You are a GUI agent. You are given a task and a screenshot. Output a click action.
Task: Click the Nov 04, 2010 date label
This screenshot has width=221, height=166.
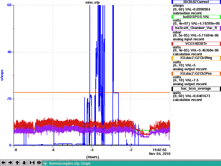click(x=160, y=154)
